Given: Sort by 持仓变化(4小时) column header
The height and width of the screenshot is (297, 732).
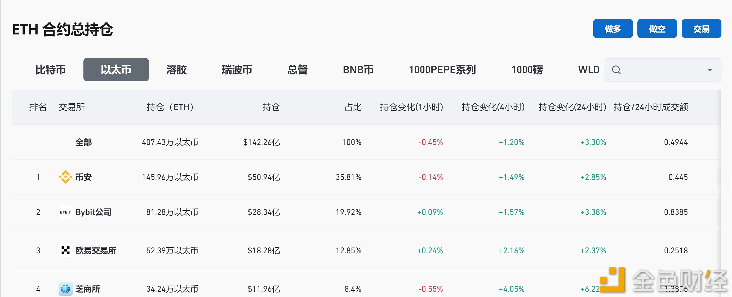Looking at the screenshot, I should point(493,107).
